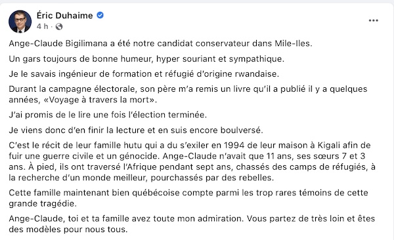Screen dimensions: 394x240
Task: Click the Éric Duhaime author name
Action: [65, 16]
